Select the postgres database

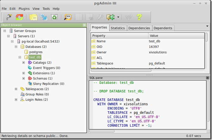[36, 52]
